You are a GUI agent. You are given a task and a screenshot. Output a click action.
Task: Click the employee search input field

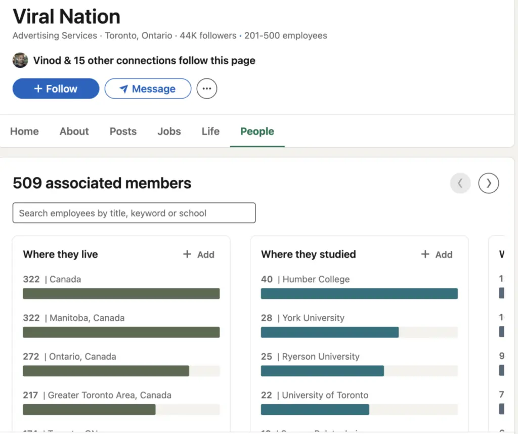[x=134, y=212]
